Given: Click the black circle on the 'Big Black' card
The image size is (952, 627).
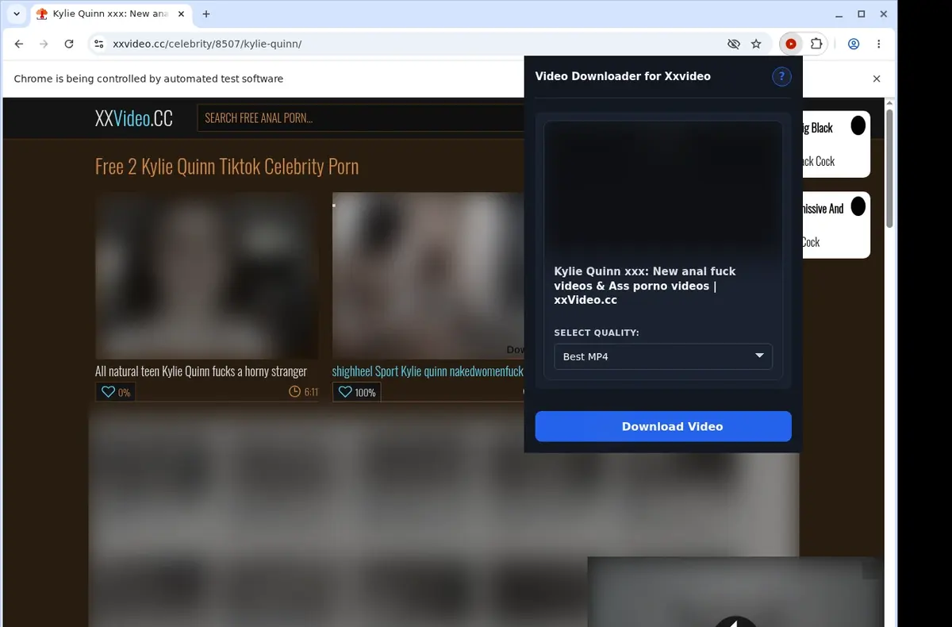Looking at the screenshot, I should [858, 125].
